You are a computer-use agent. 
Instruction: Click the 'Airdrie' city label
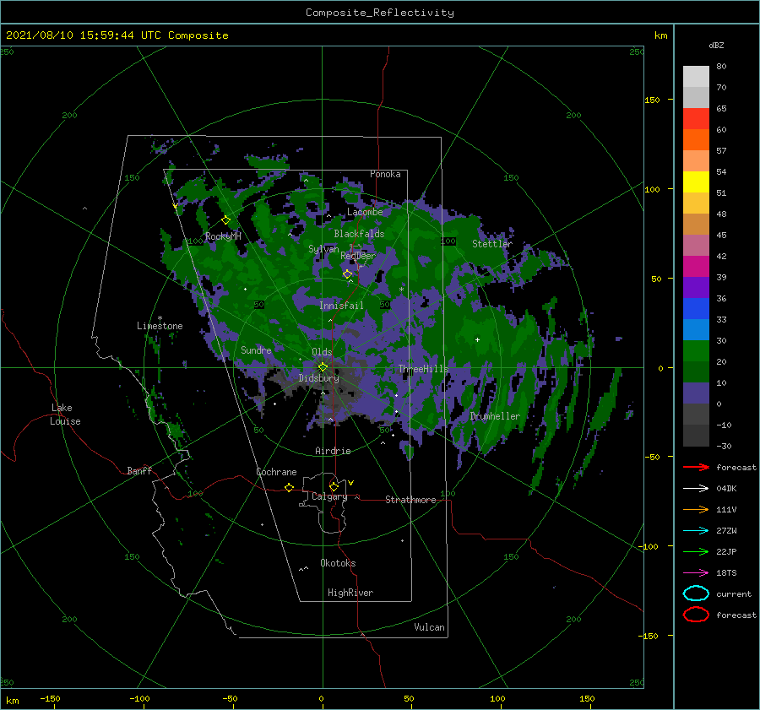pyautogui.click(x=333, y=451)
